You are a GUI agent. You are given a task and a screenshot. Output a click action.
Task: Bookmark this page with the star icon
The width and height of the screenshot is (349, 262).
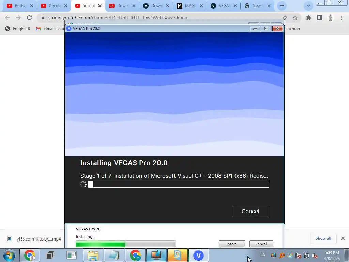pyautogui.click(x=295, y=18)
